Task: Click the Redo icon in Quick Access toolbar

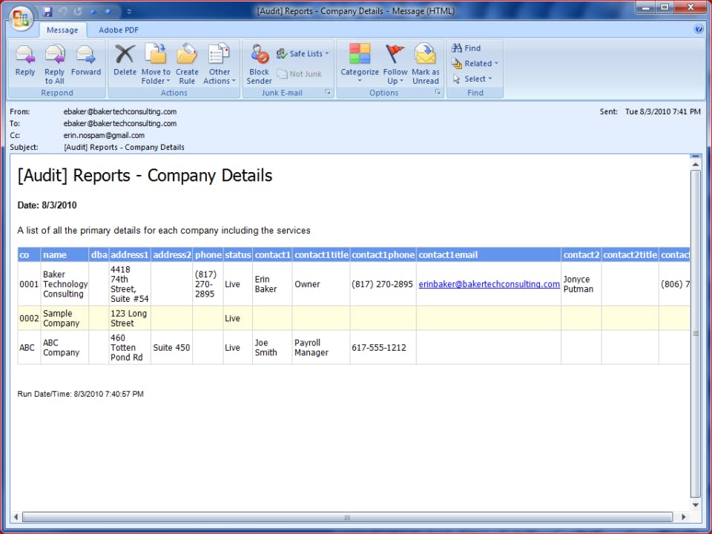Action: tap(78, 11)
